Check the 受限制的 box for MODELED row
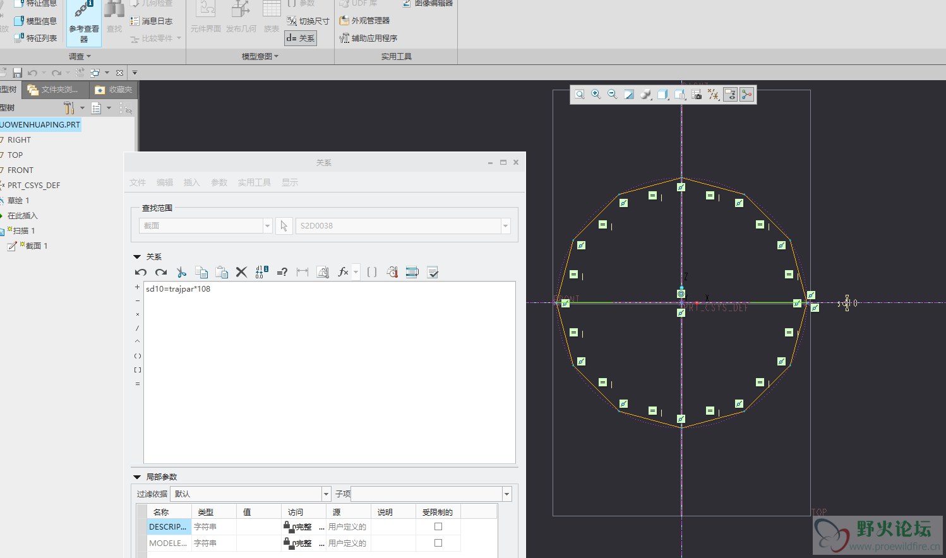This screenshot has width=946, height=558. 438,543
